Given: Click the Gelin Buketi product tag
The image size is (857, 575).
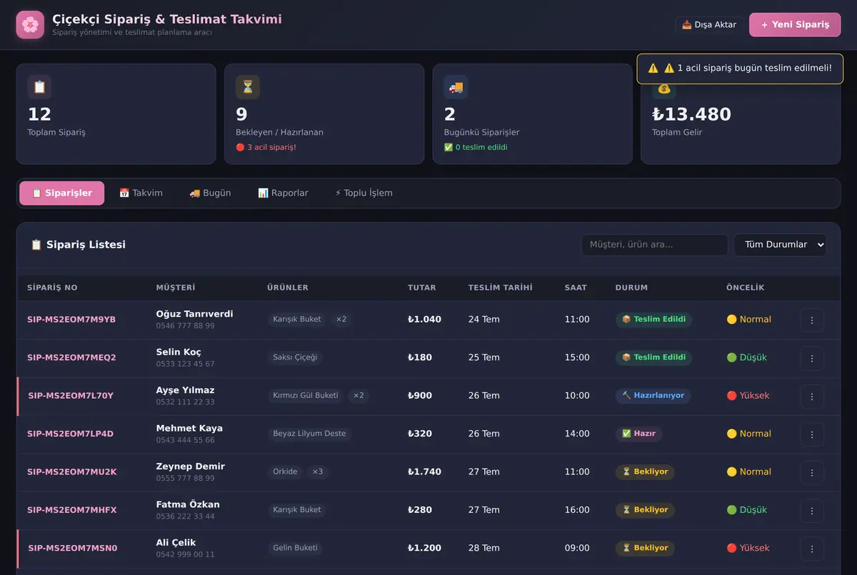Looking at the screenshot, I should point(295,549).
